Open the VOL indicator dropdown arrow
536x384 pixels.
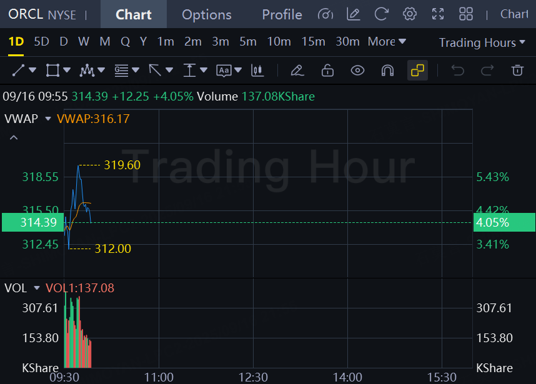coord(37,288)
